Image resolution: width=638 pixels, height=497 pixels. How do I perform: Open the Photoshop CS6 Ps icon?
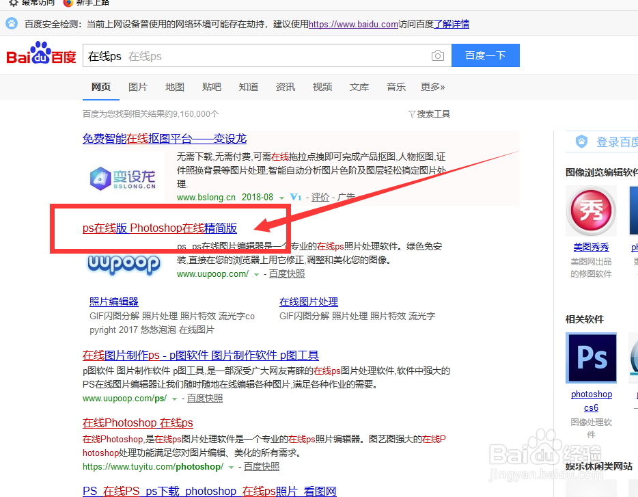(x=591, y=358)
